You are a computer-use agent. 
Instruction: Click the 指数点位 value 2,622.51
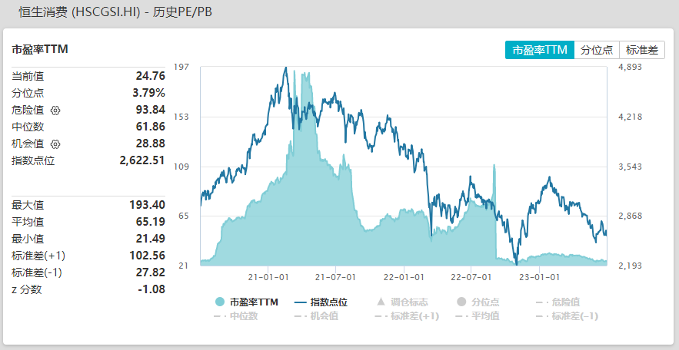pyautogui.click(x=142, y=160)
